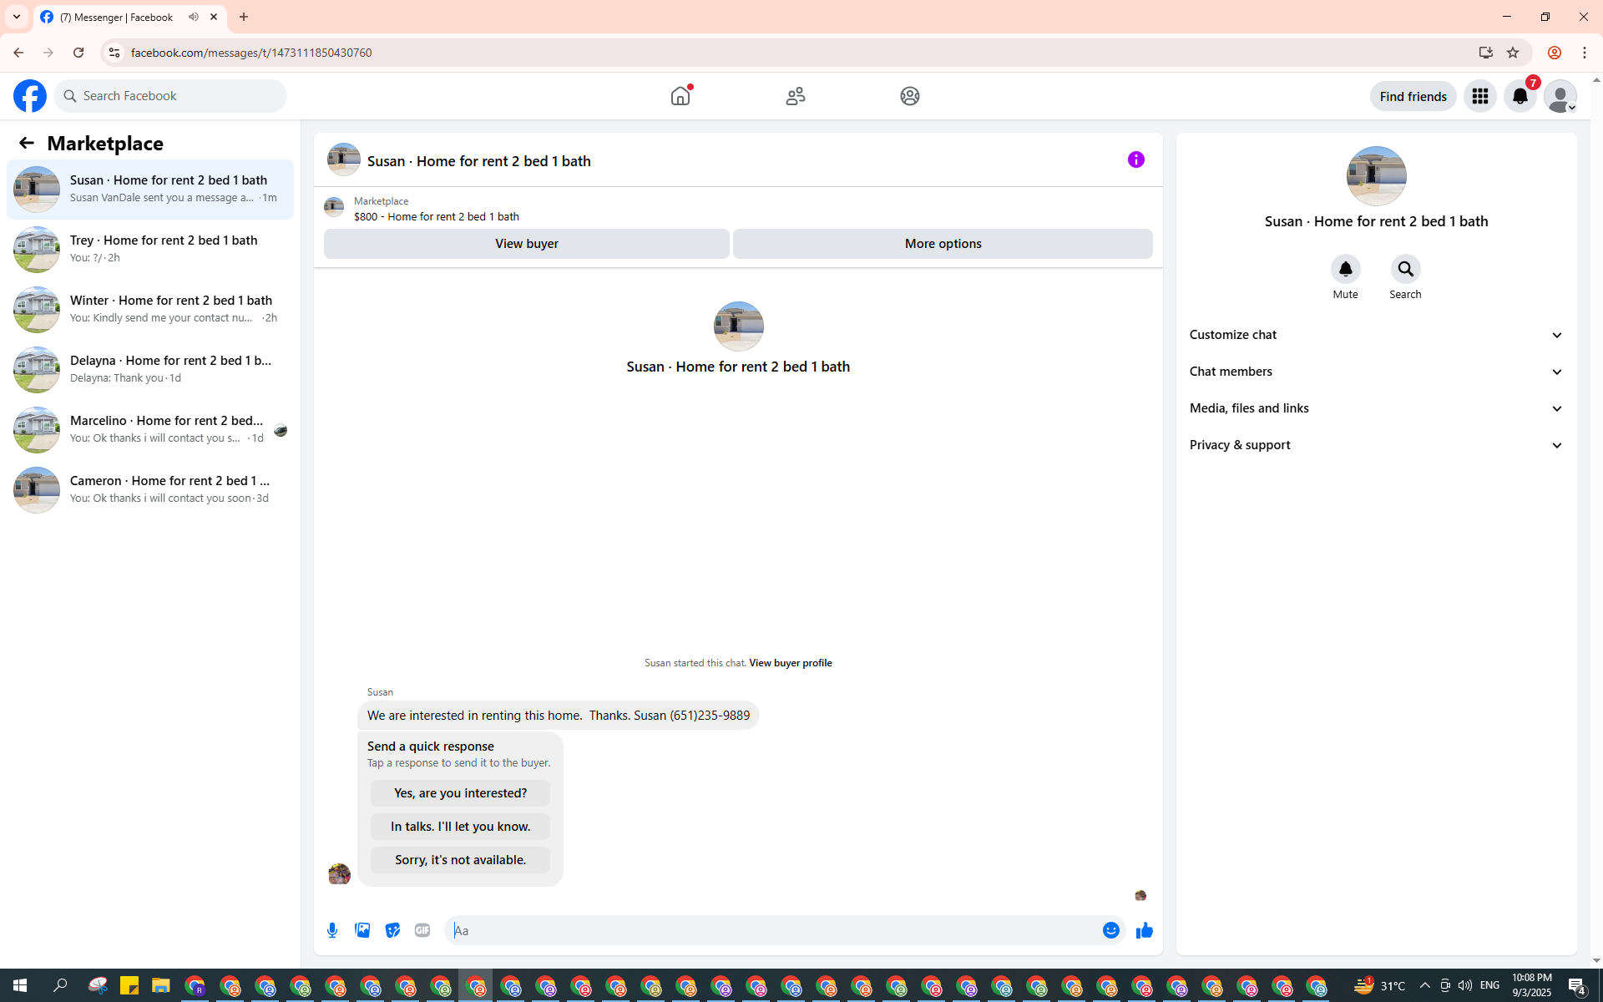1603x1002 pixels.
Task: Open the account profile menu
Action: click(1560, 96)
